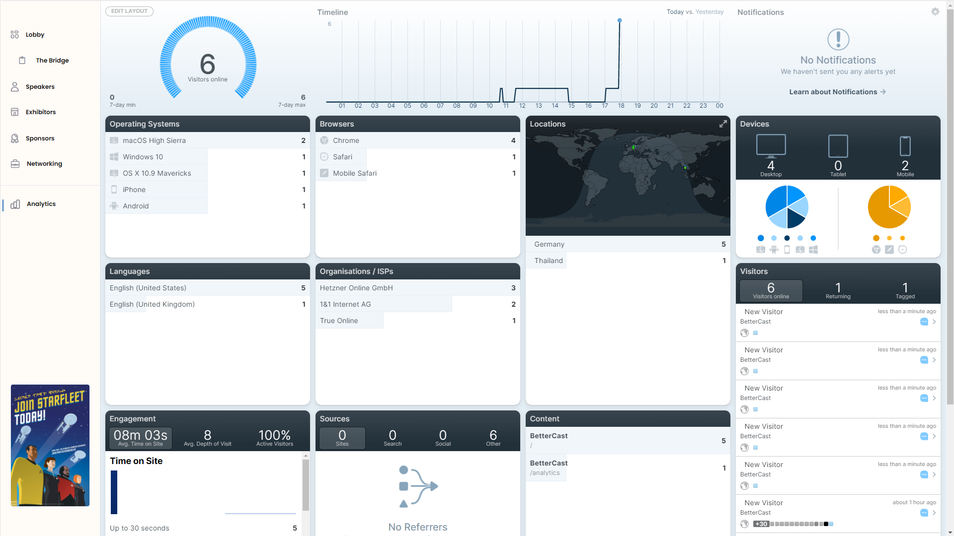Expand first New Visitor details chevron
This screenshot has width=954, height=536.
click(934, 322)
